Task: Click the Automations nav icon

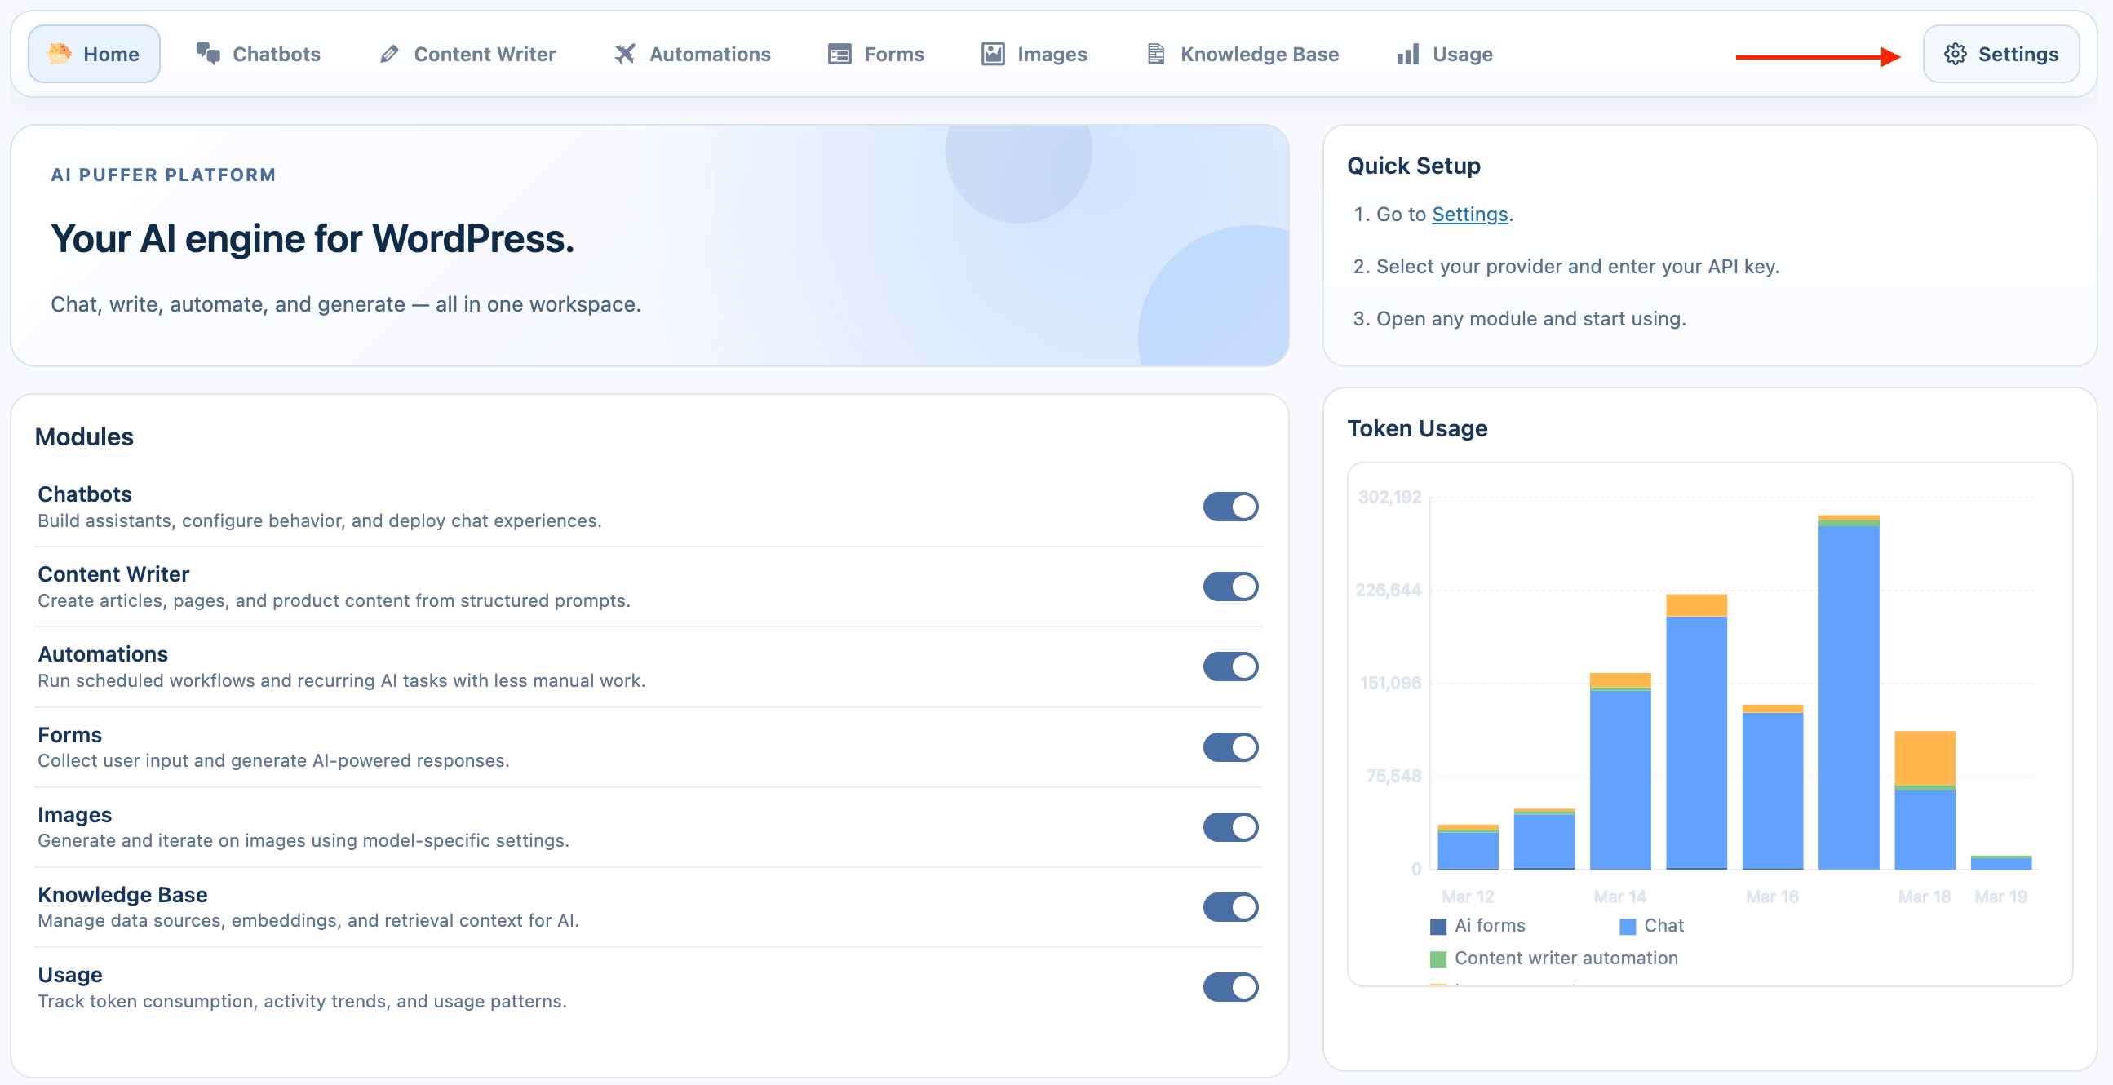Action: (x=625, y=54)
